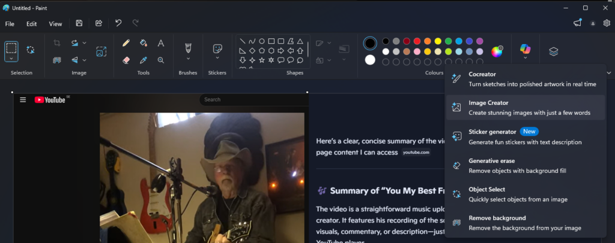Pick the red colour swatch
The height and width of the screenshot is (243, 615).
pos(417,41)
